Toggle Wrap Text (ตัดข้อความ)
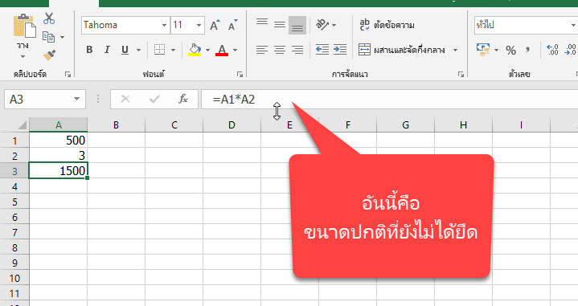Viewport: 578px width, 306px height. point(387,25)
